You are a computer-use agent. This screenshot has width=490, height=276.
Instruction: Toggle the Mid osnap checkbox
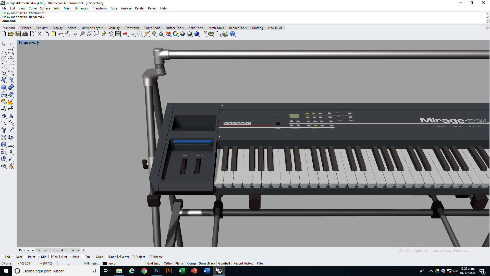[39, 257]
